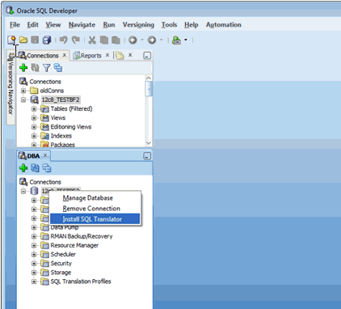Open the Forward button dropdown arrow
341x309 pixels.
point(162,40)
